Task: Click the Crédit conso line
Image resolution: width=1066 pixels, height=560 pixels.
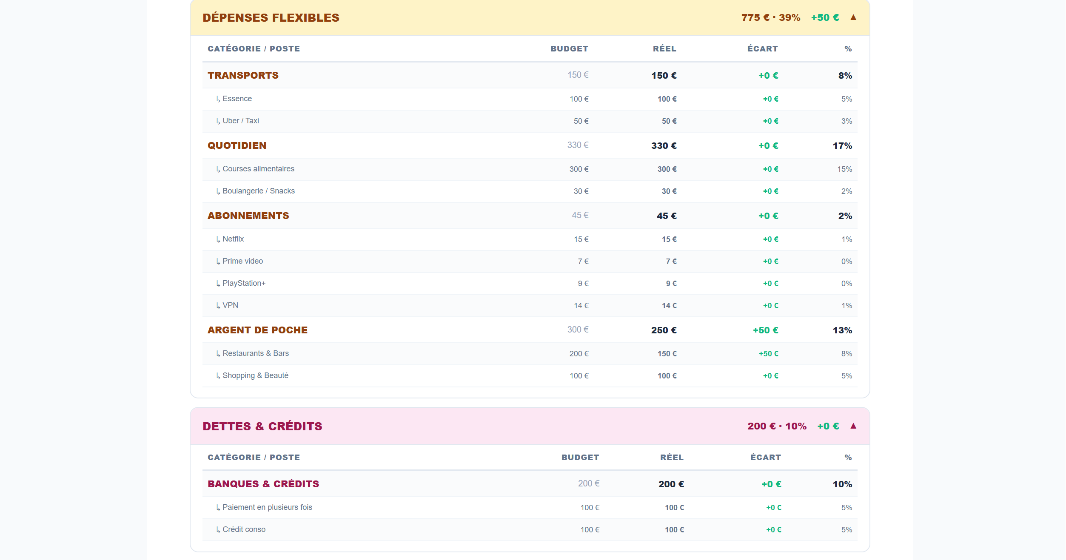Action: [530, 530]
